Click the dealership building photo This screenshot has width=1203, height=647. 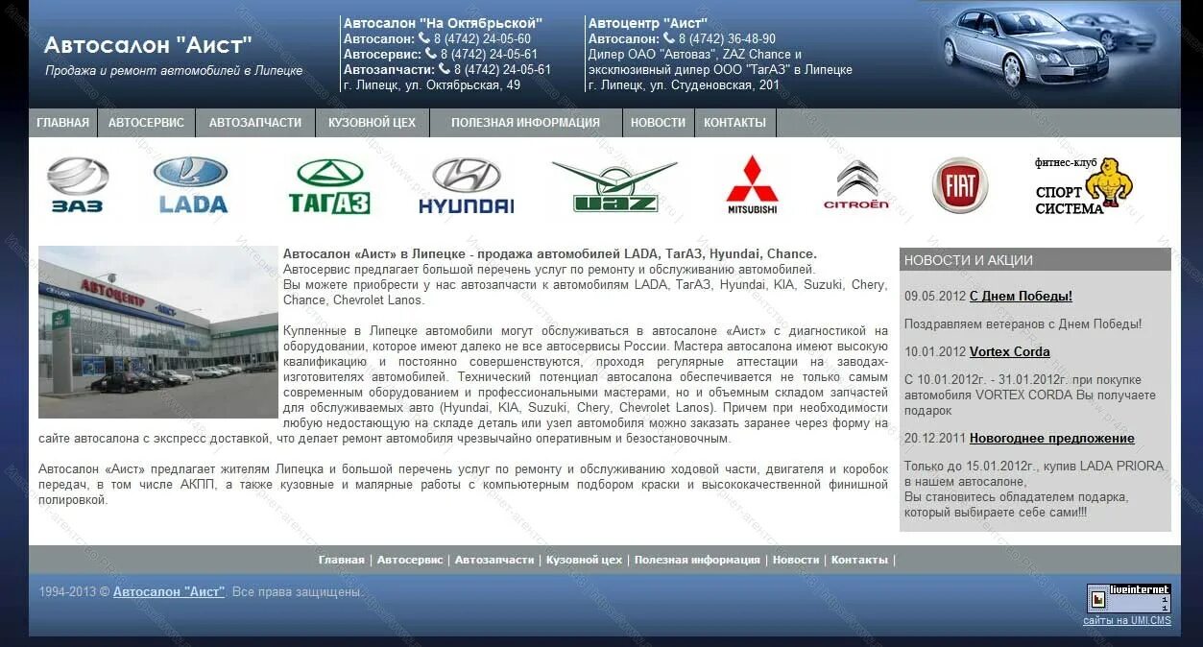pos(158,332)
